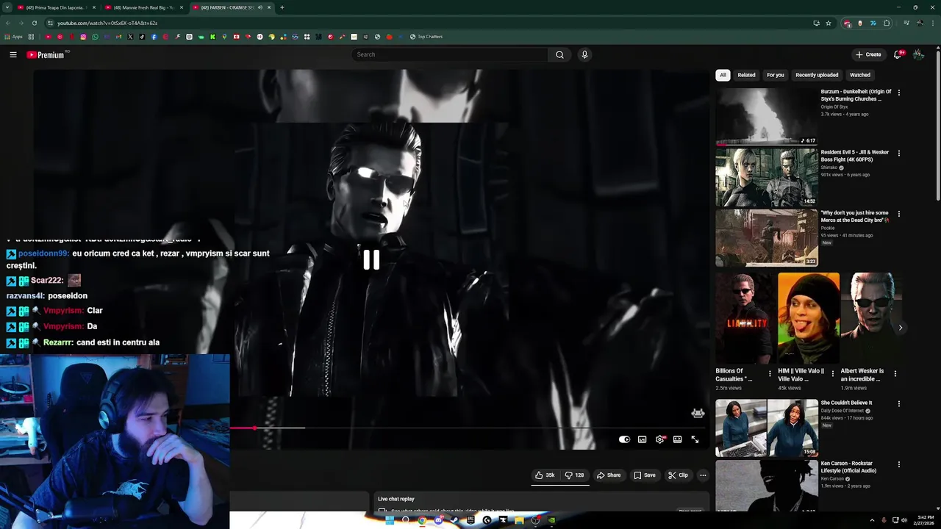
Task: Start voice search with microphone
Action: (x=584, y=54)
